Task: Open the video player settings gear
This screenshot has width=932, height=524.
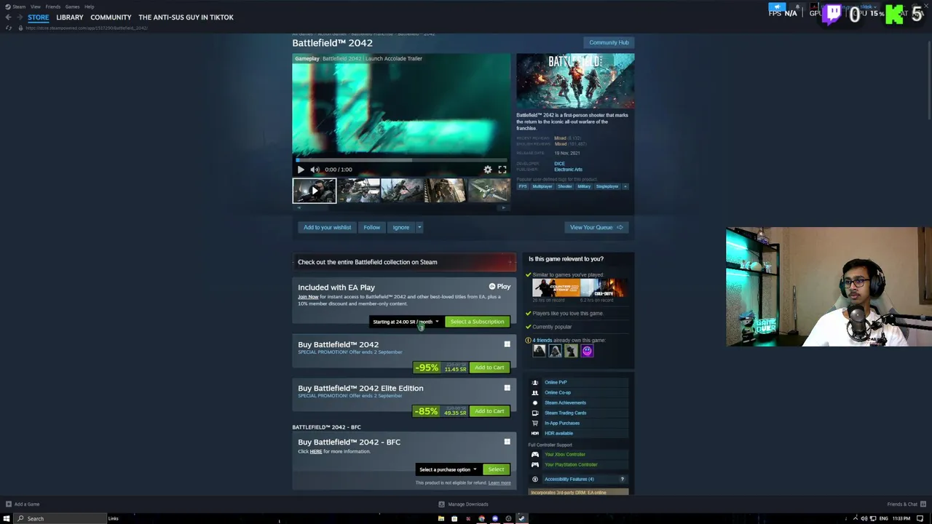Action: tap(488, 170)
